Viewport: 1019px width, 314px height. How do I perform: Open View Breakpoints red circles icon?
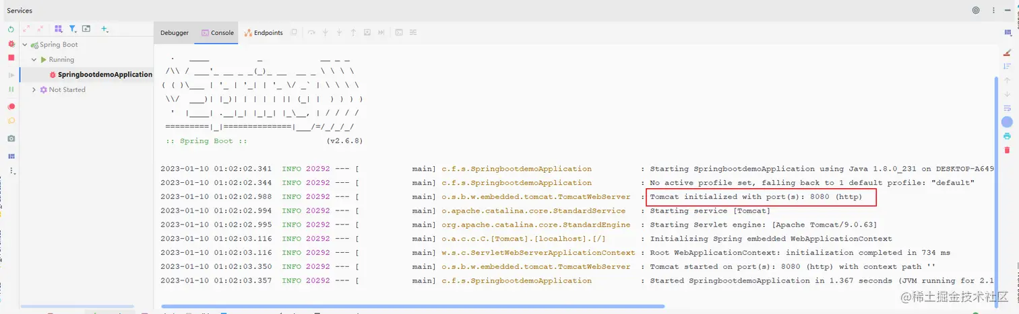[x=11, y=106]
